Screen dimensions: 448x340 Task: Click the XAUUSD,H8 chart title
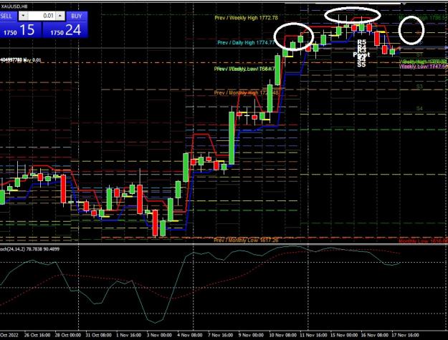14,6
